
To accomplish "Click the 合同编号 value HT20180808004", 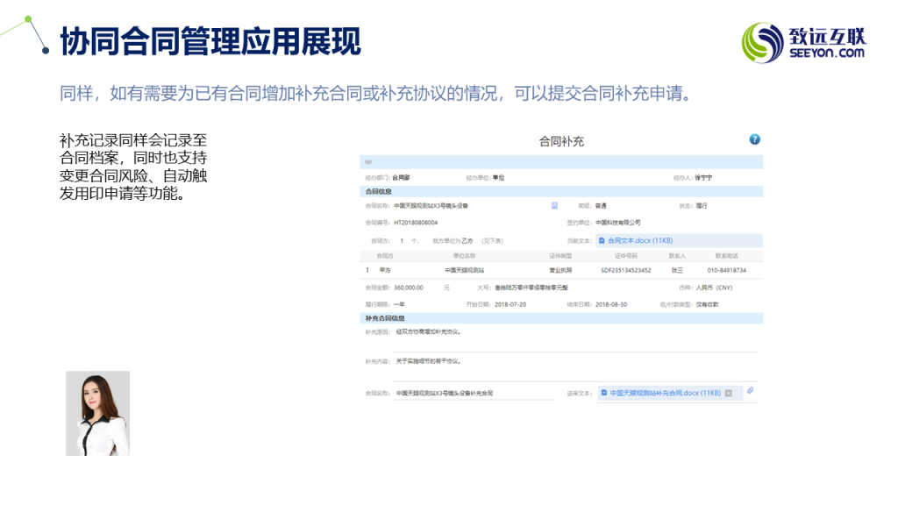I will point(416,223).
